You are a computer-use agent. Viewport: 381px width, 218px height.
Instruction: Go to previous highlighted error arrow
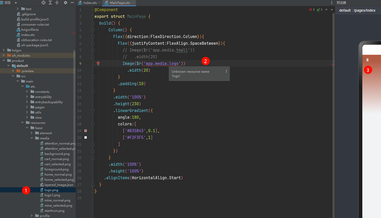(326, 10)
